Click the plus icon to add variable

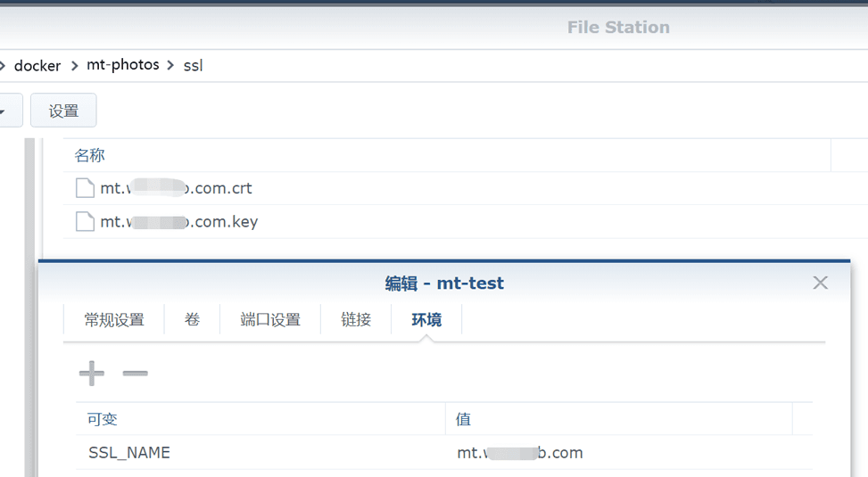(x=92, y=374)
